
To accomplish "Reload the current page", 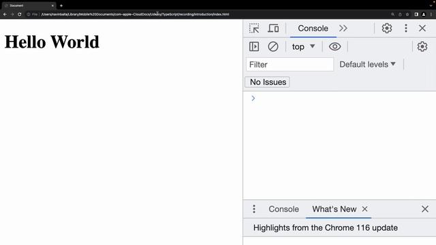I will 20,14.
